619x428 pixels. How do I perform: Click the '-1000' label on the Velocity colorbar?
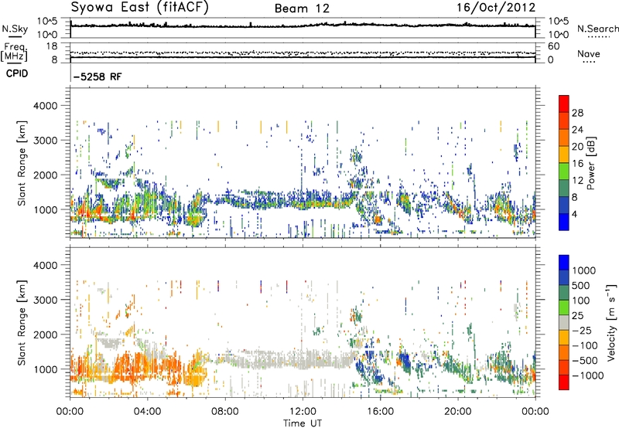[x=587, y=375]
